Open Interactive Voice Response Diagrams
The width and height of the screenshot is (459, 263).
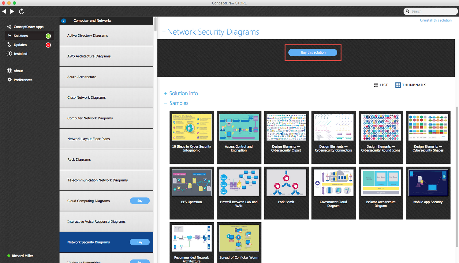[106, 222]
